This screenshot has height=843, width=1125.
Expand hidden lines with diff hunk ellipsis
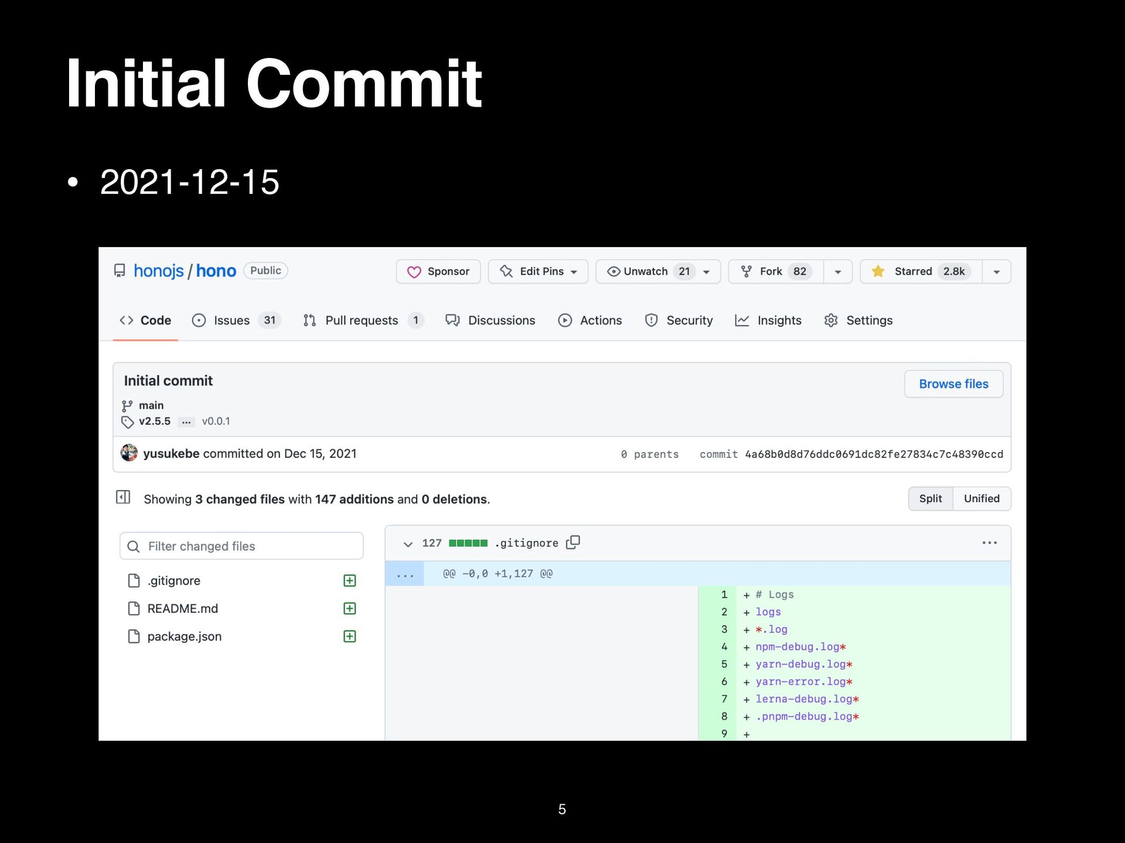pyautogui.click(x=405, y=574)
